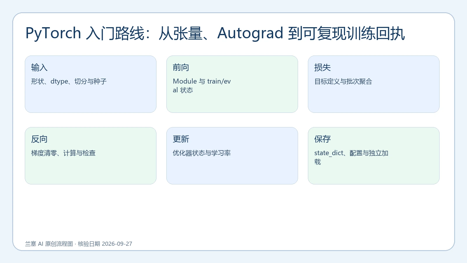Select the "损失" card heading

tap(323, 68)
